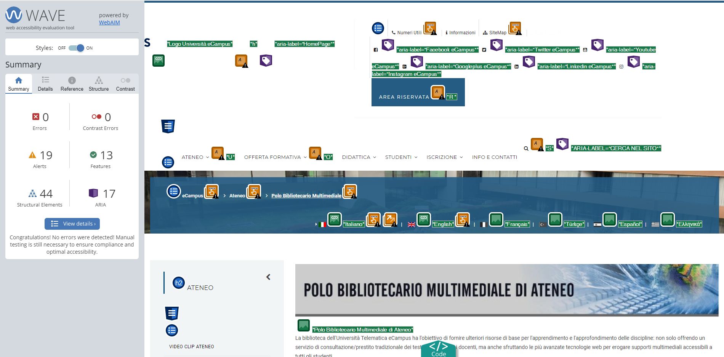Click the Polo Bibliotecario banner image
The width and height of the screenshot is (724, 357).
click(507, 290)
